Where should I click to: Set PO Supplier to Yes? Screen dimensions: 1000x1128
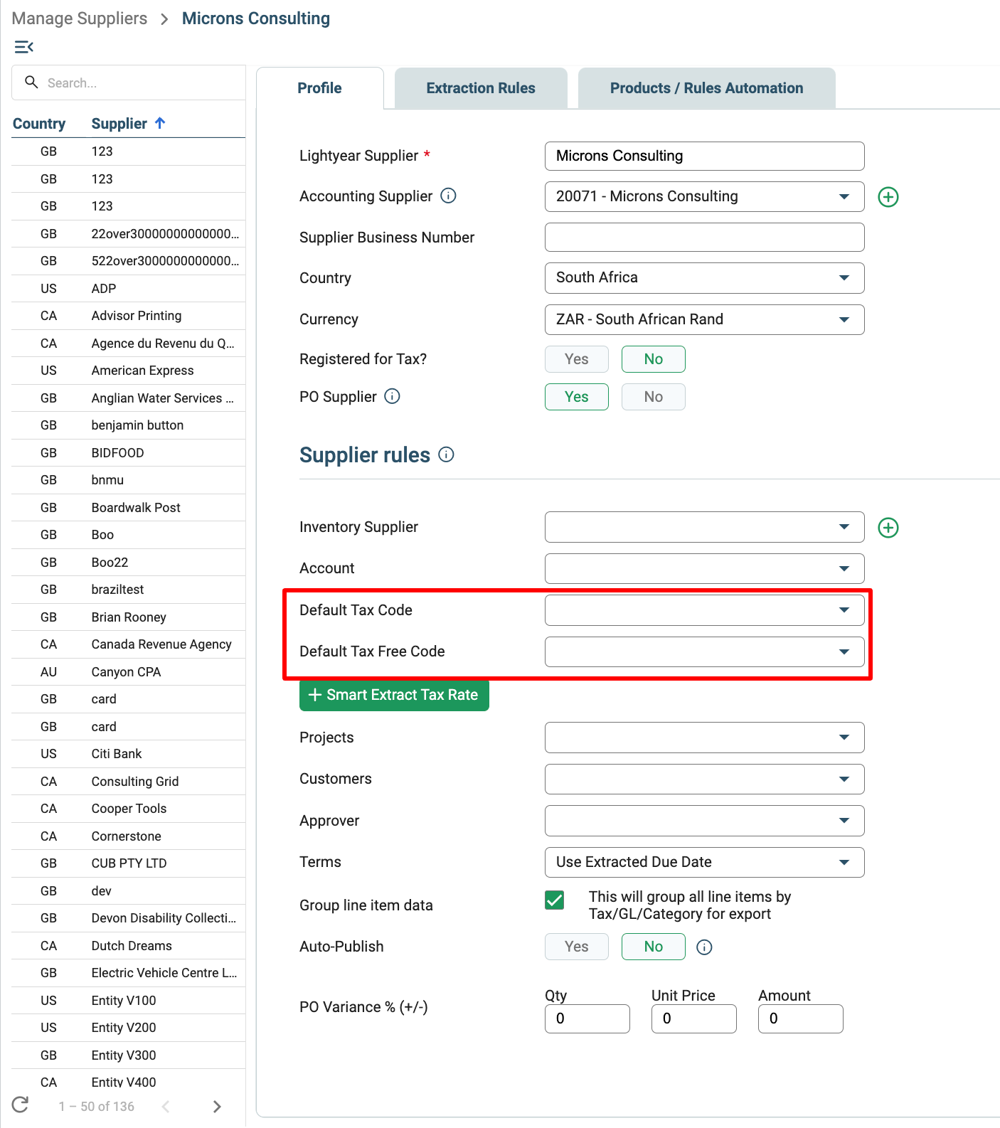pyautogui.click(x=577, y=397)
